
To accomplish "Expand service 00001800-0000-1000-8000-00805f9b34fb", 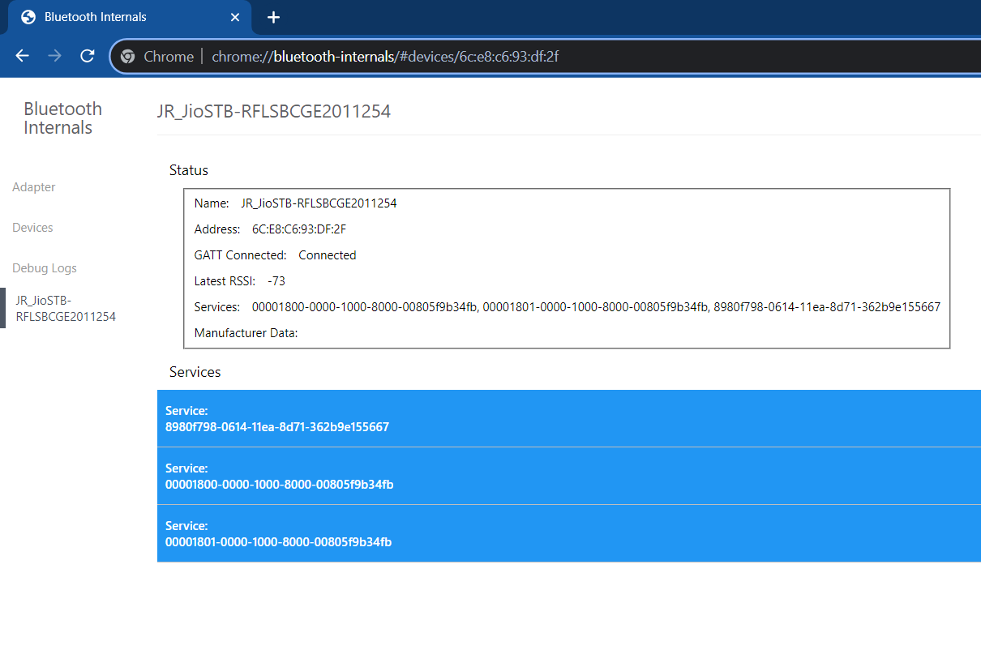I will (569, 476).
